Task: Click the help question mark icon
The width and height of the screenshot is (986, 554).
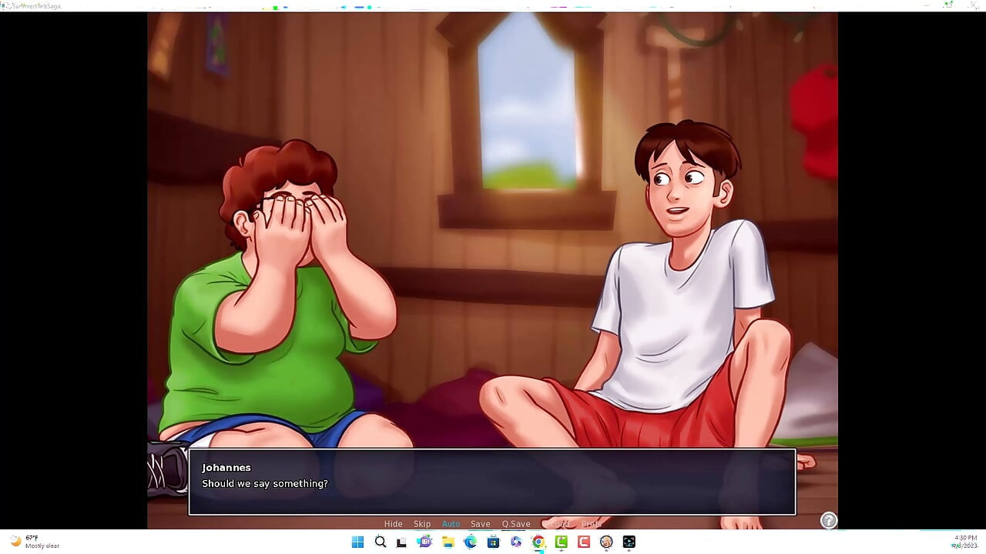Action: coord(828,521)
